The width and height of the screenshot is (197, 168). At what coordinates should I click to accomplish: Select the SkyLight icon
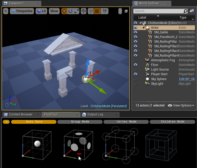point(147,83)
